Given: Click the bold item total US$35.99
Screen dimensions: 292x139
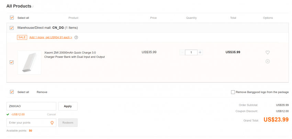Looking at the screenshot, I should [233, 52].
